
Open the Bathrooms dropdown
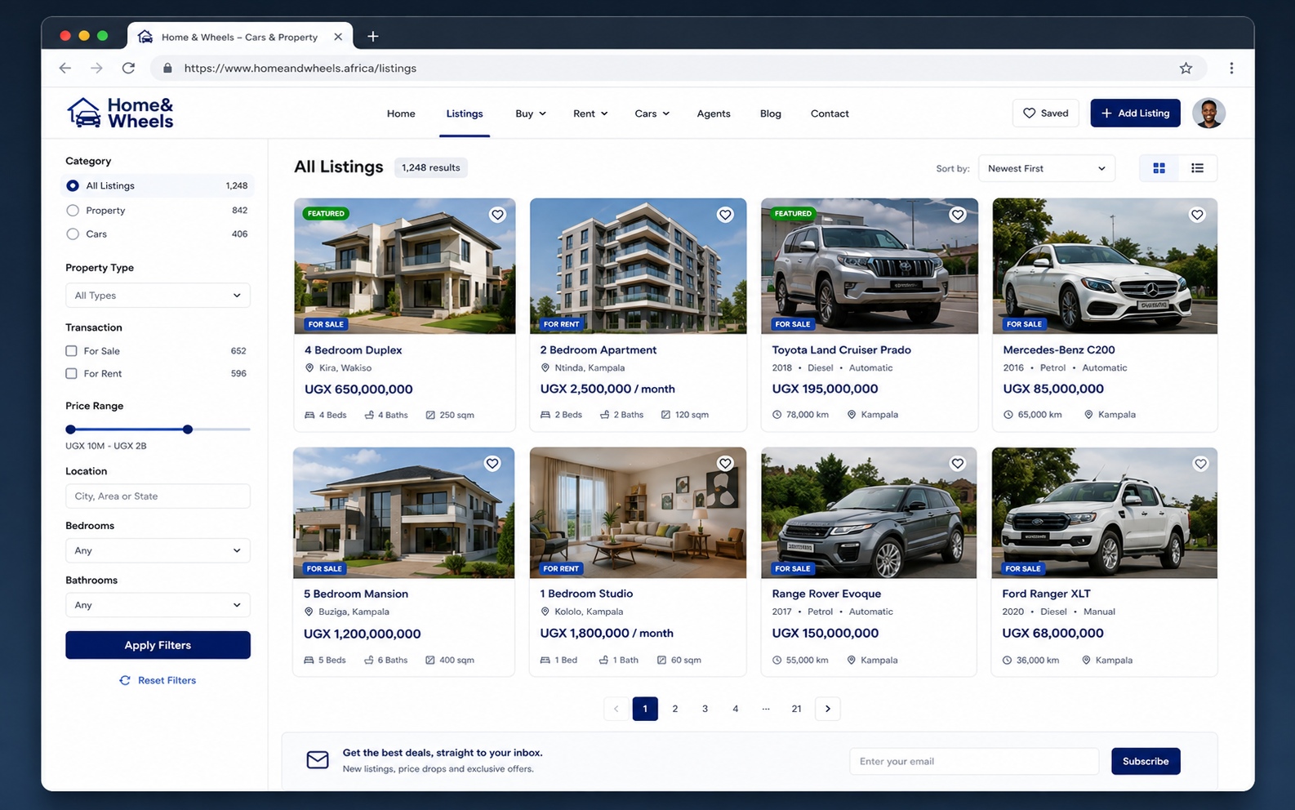pos(158,605)
